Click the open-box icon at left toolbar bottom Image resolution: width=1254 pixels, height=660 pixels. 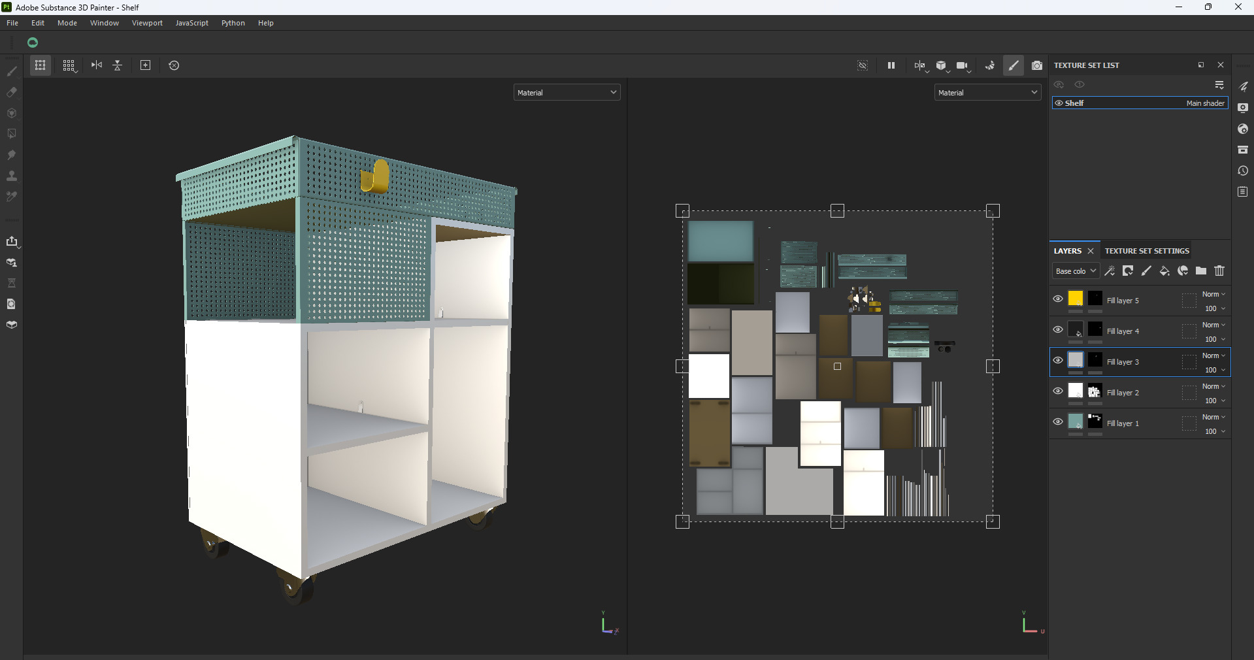pos(12,325)
